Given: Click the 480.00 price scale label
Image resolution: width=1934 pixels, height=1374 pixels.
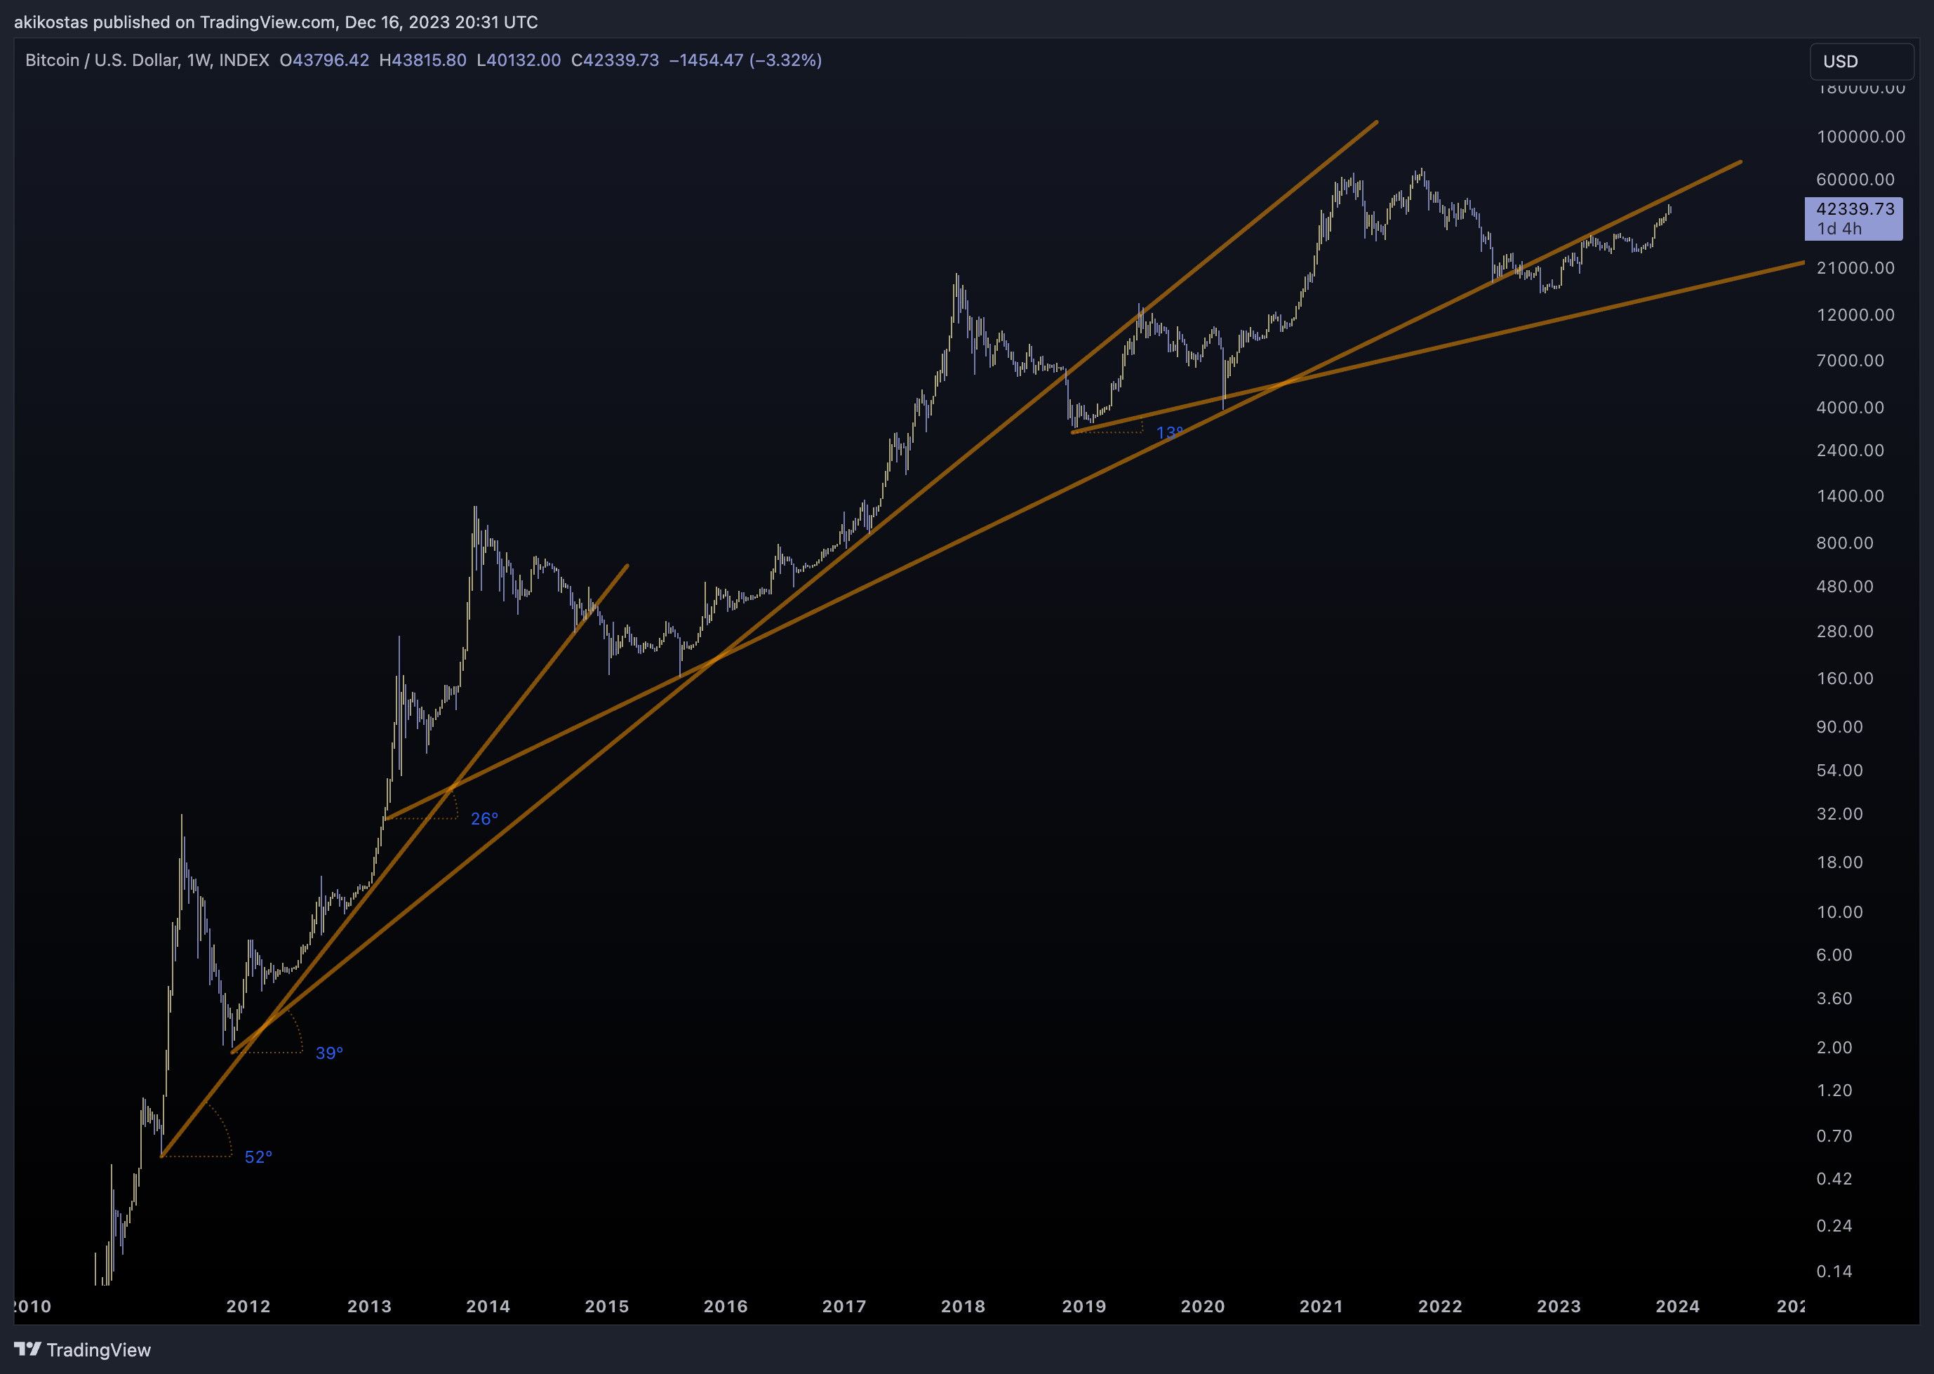Looking at the screenshot, I should click(1844, 587).
